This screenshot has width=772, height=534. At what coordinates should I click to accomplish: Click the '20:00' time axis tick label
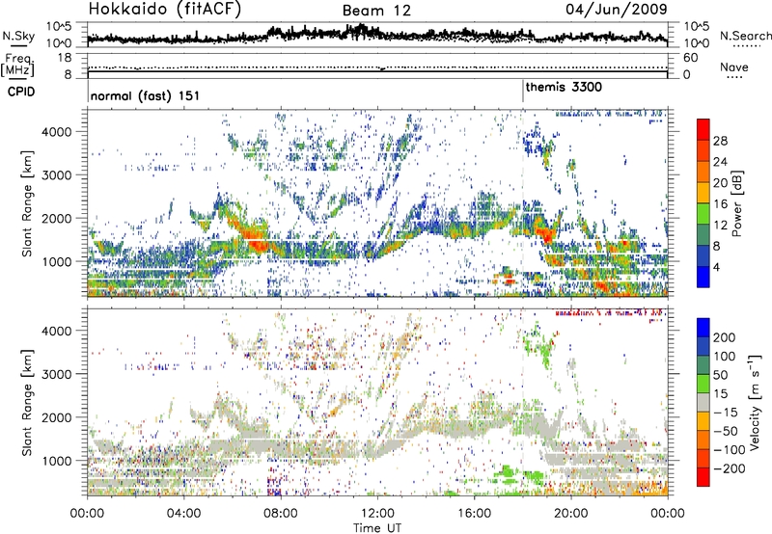[x=570, y=514]
